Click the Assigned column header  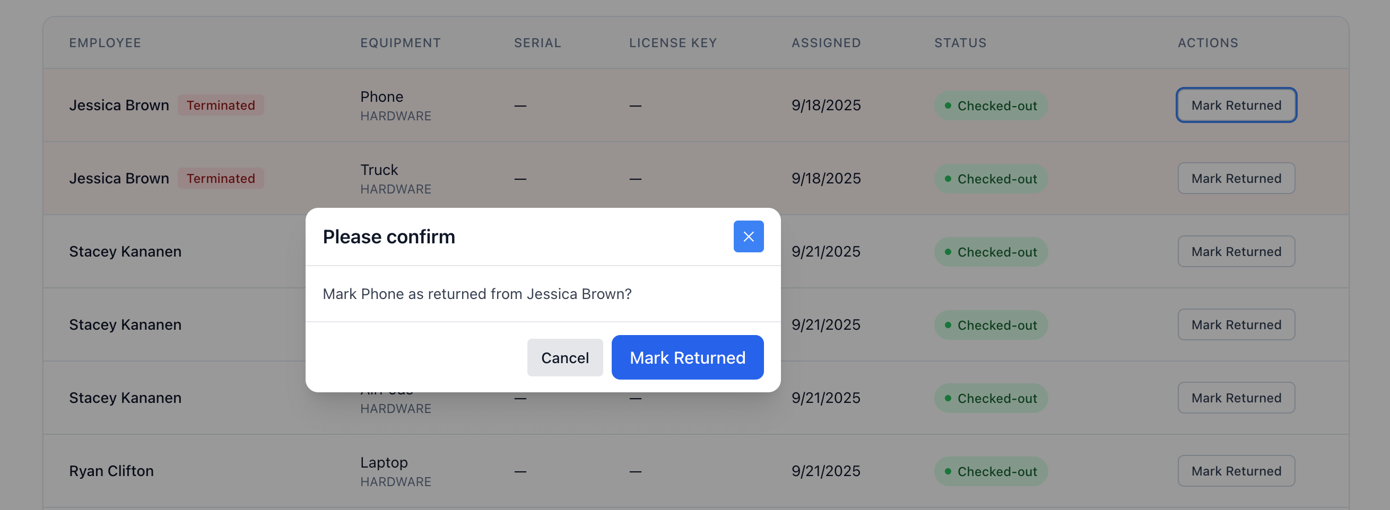(x=826, y=42)
